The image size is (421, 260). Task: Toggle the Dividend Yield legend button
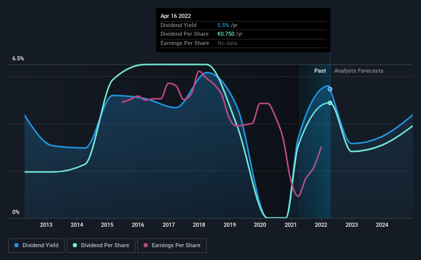click(x=36, y=246)
